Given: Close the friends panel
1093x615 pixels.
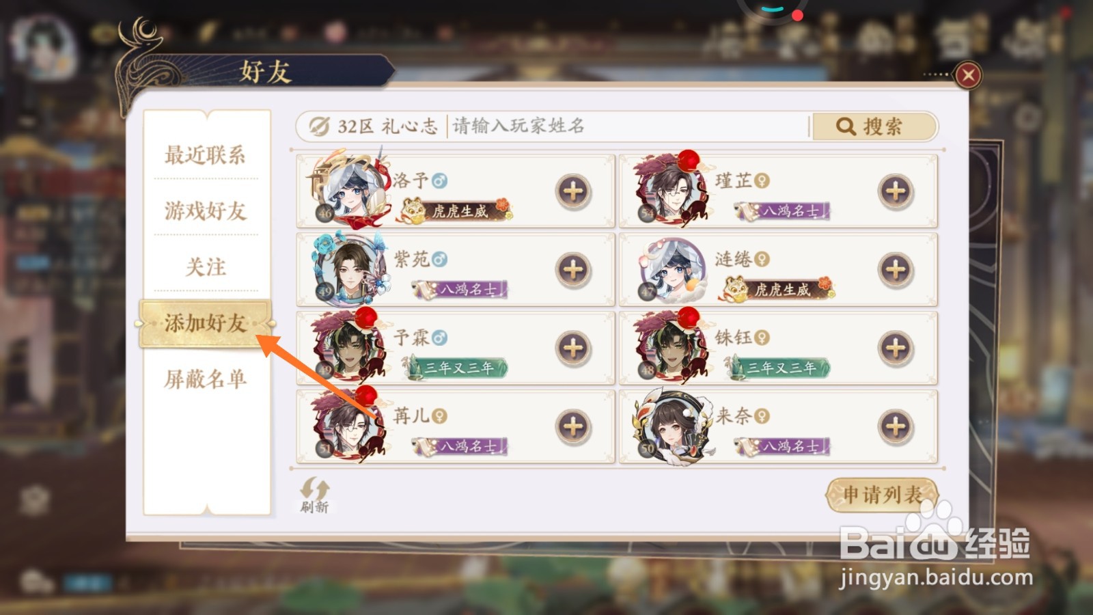Looking at the screenshot, I should point(968,75).
